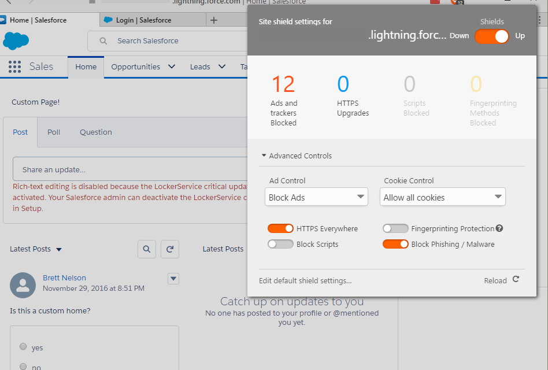Open the Fingerprinting Protection help icon
This screenshot has width=548, height=370.
[x=499, y=228]
